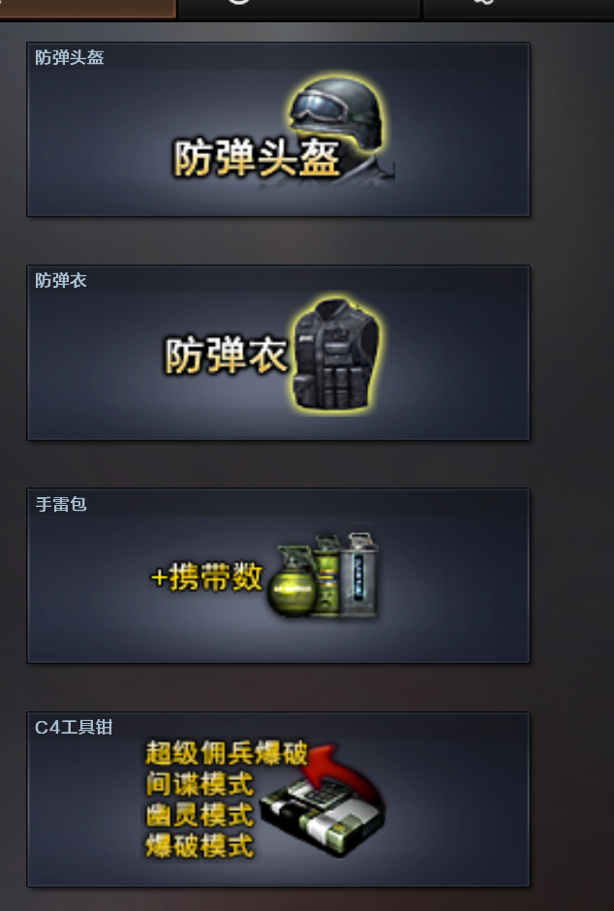Image resolution: width=614 pixels, height=911 pixels.
Task: Select the 幽灵模式 mode line
Action: [200, 814]
